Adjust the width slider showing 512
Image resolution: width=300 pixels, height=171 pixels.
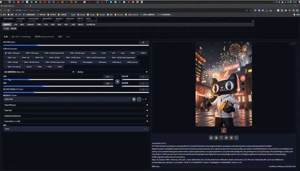58,80
